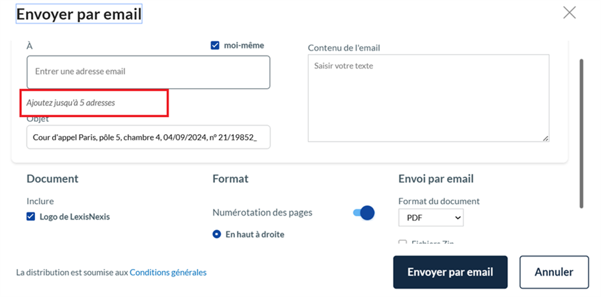Uncheck the moi-même checkbox
601x297 pixels.
(215, 46)
